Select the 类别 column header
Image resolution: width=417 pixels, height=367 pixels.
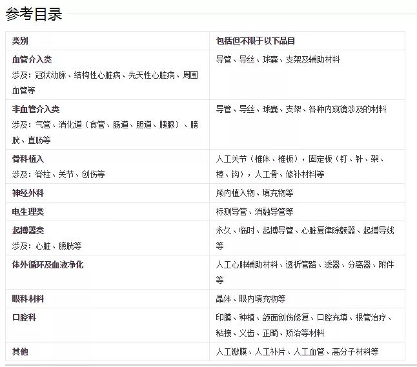click(20, 41)
